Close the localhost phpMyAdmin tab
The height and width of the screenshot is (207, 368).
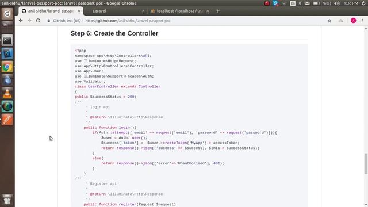click(x=208, y=11)
